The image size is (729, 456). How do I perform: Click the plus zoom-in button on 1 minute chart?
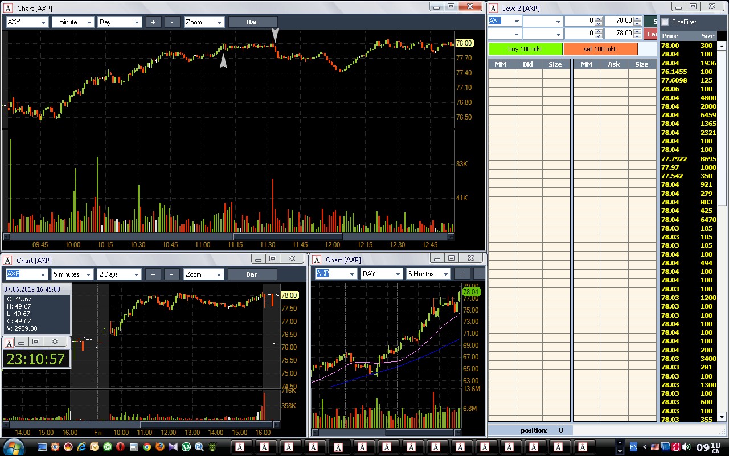(x=154, y=22)
